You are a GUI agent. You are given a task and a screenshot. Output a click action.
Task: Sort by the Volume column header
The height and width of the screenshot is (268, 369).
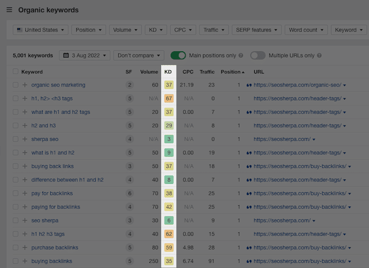tap(149, 72)
